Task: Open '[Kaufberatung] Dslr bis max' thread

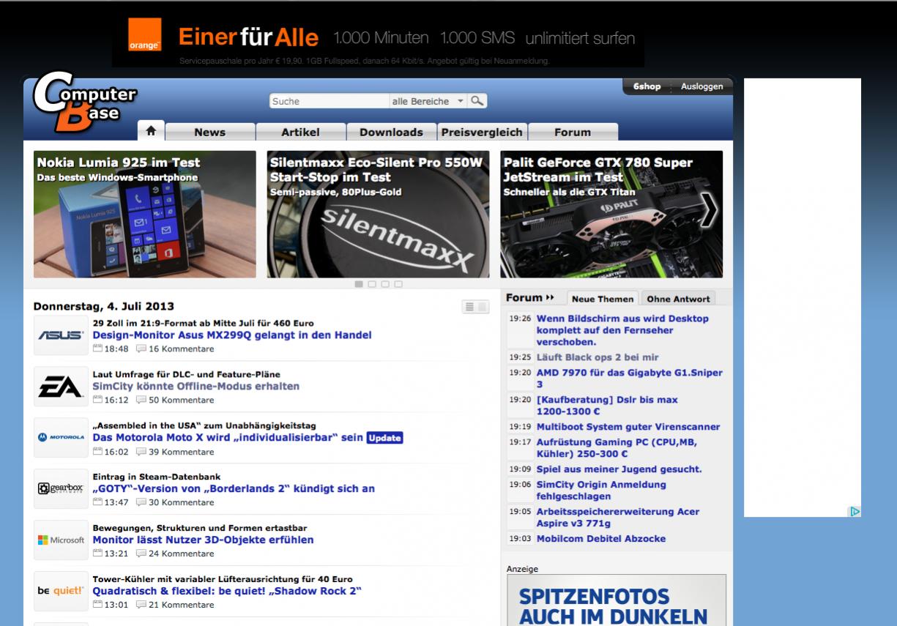Action: point(607,406)
